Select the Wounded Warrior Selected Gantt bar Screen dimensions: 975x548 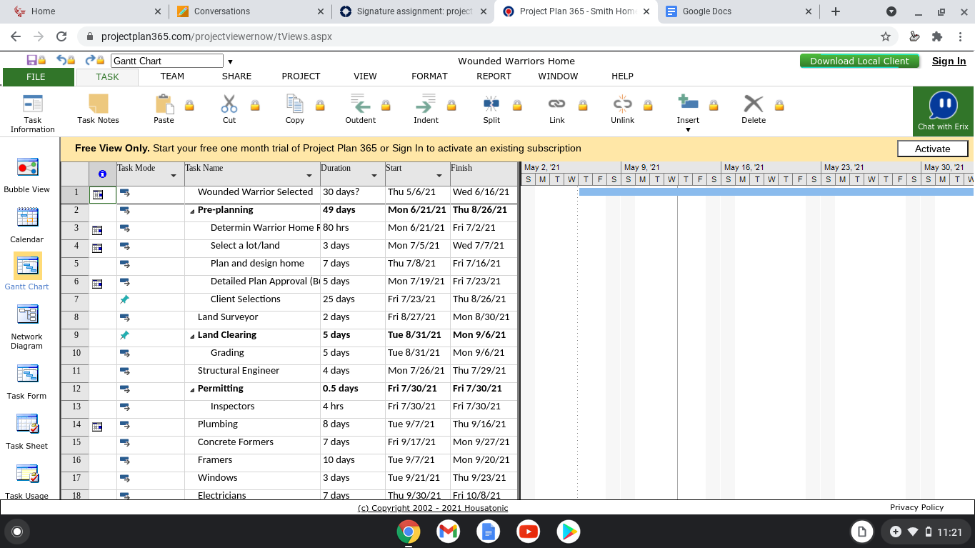tap(776, 191)
